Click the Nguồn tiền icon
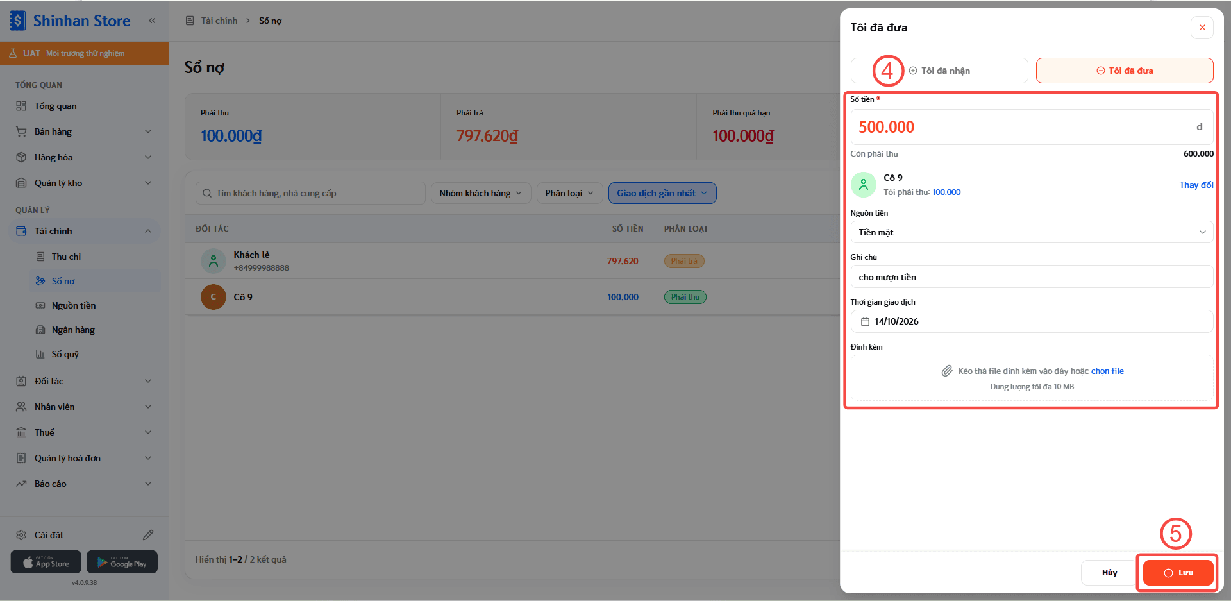This screenshot has width=1231, height=601. [40, 305]
